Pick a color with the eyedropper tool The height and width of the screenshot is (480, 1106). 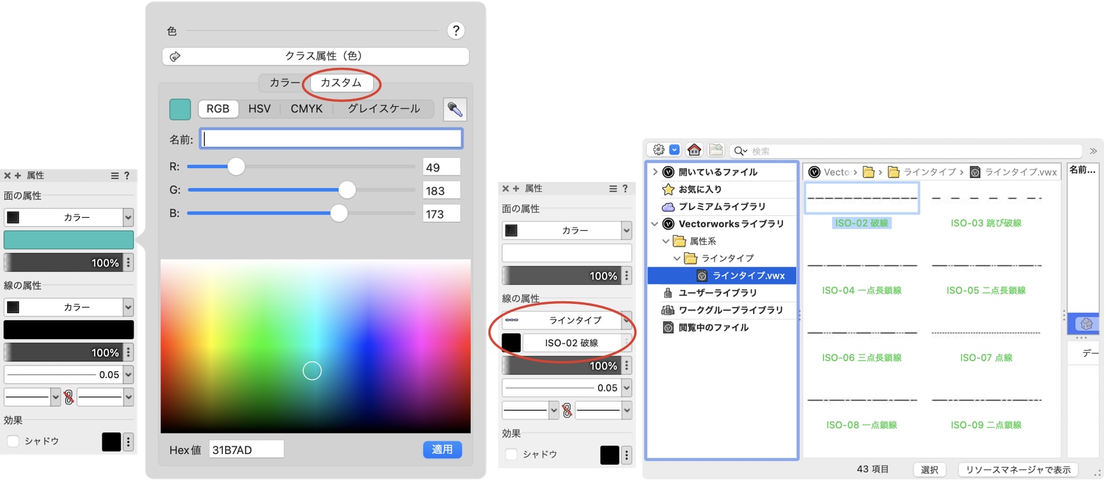tap(455, 110)
